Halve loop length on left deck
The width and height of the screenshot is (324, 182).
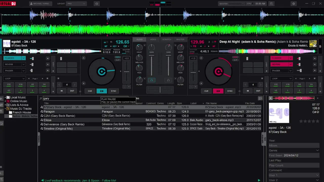tap(59, 85)
